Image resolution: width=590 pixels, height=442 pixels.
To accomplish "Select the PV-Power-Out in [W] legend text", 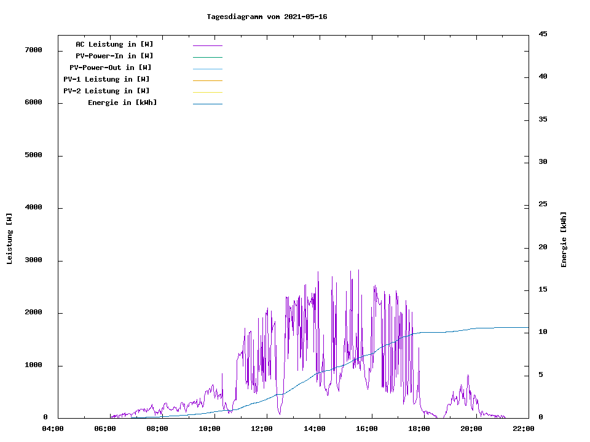I will (111, 68).
